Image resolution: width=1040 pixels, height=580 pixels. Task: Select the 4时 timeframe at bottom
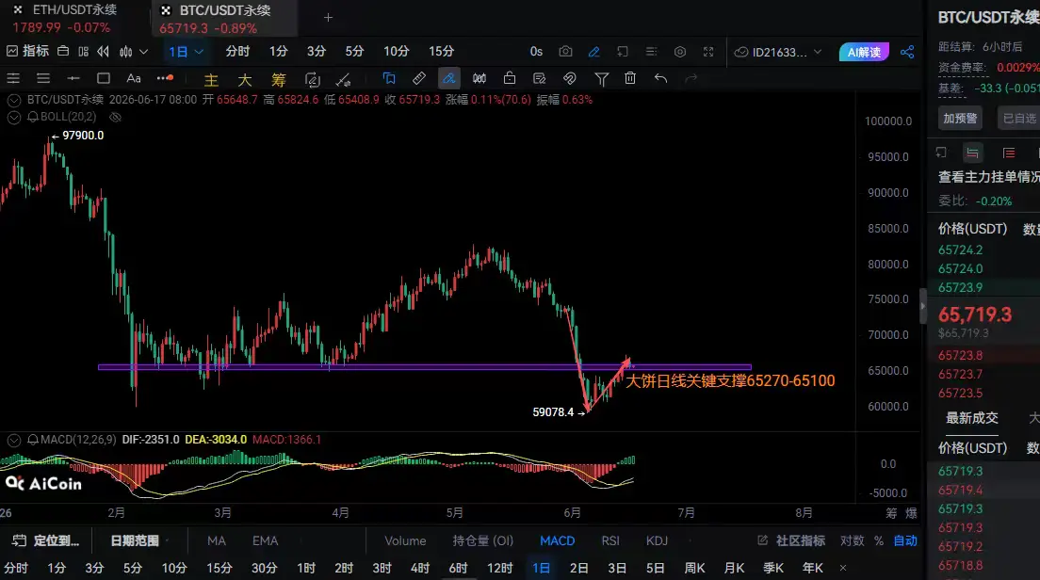420,568
